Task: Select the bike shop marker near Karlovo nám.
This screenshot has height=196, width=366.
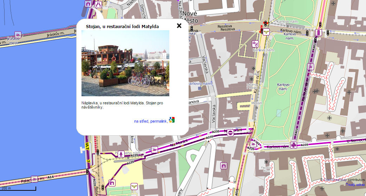Action: tap(256, 44)
